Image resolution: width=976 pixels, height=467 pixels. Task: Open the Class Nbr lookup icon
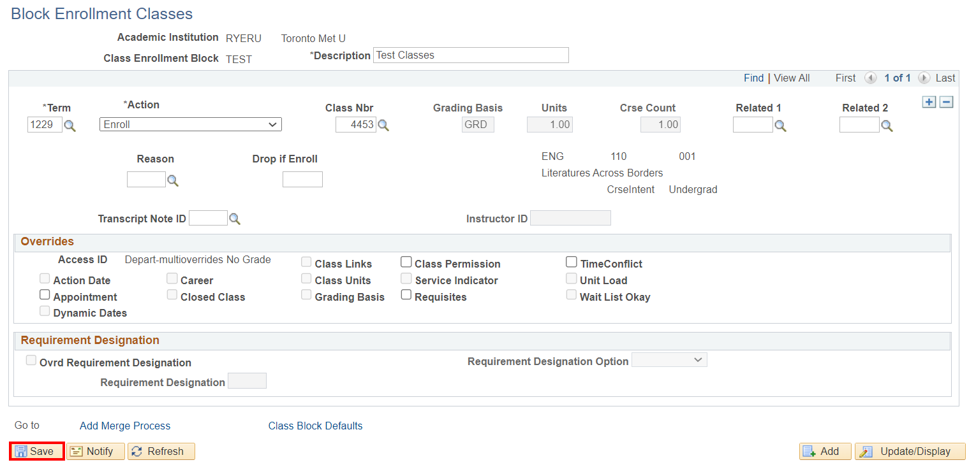[383, 126]
